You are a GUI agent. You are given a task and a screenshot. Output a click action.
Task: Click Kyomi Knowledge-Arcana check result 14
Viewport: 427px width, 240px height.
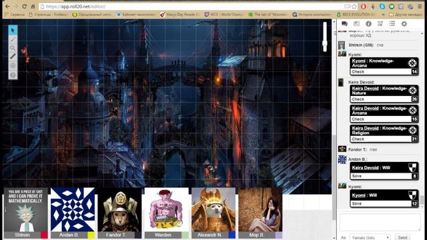coord(414,71)
